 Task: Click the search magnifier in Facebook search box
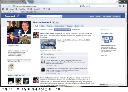[61, 16]
